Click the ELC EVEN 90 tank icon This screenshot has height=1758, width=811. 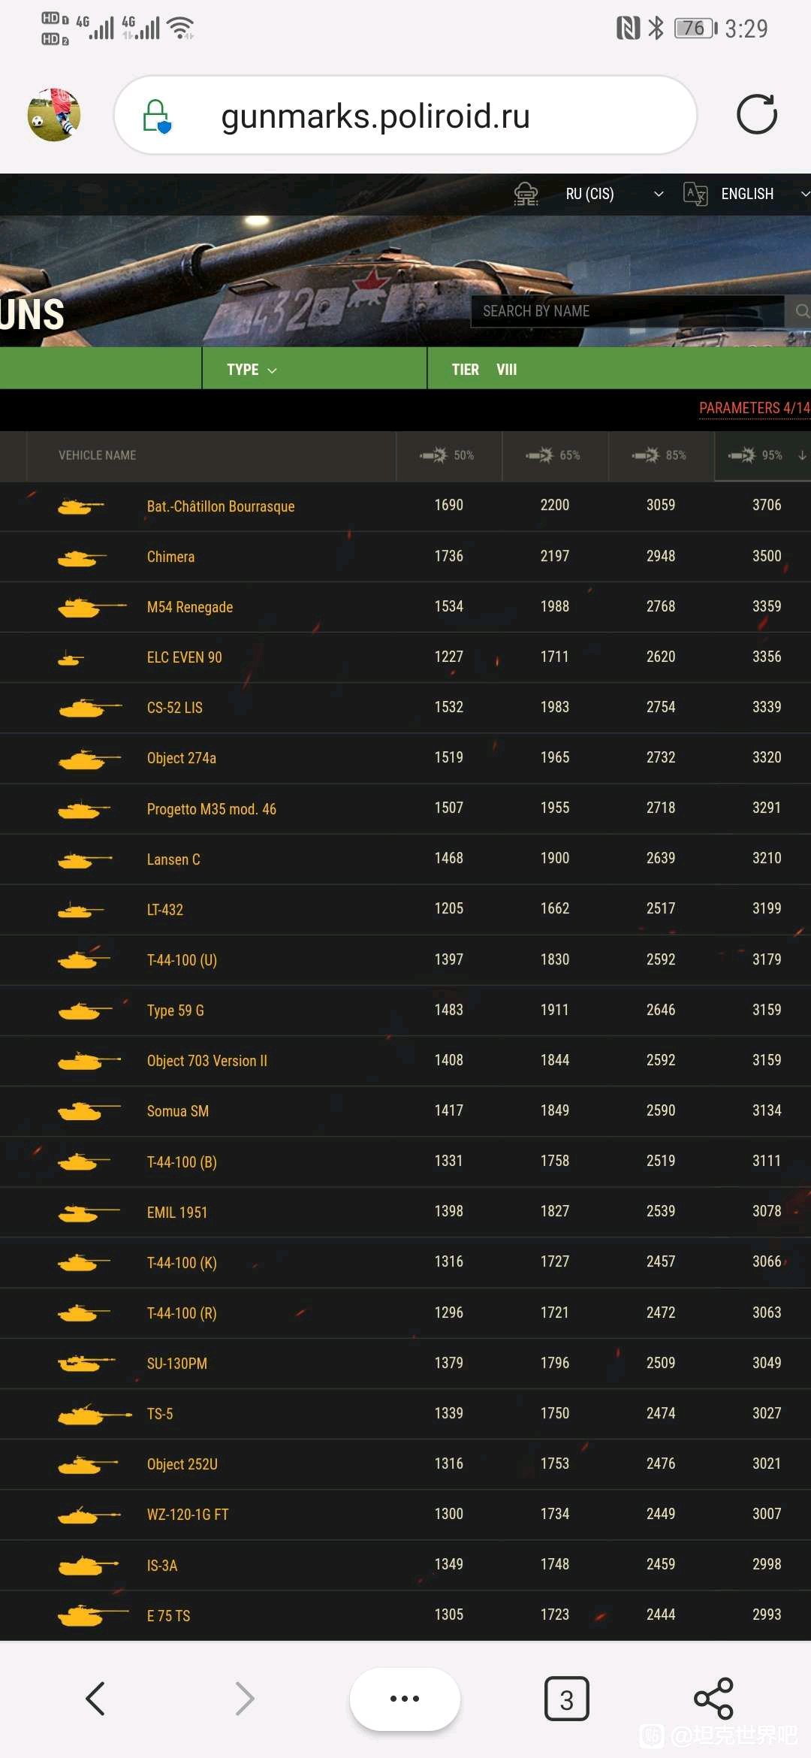click(x=71, y=659)
